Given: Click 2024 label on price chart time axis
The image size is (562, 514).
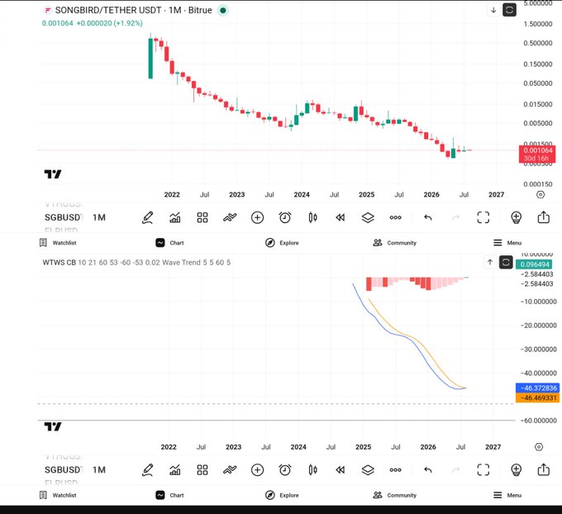Looking at the screenshot, I should point(302,195).
